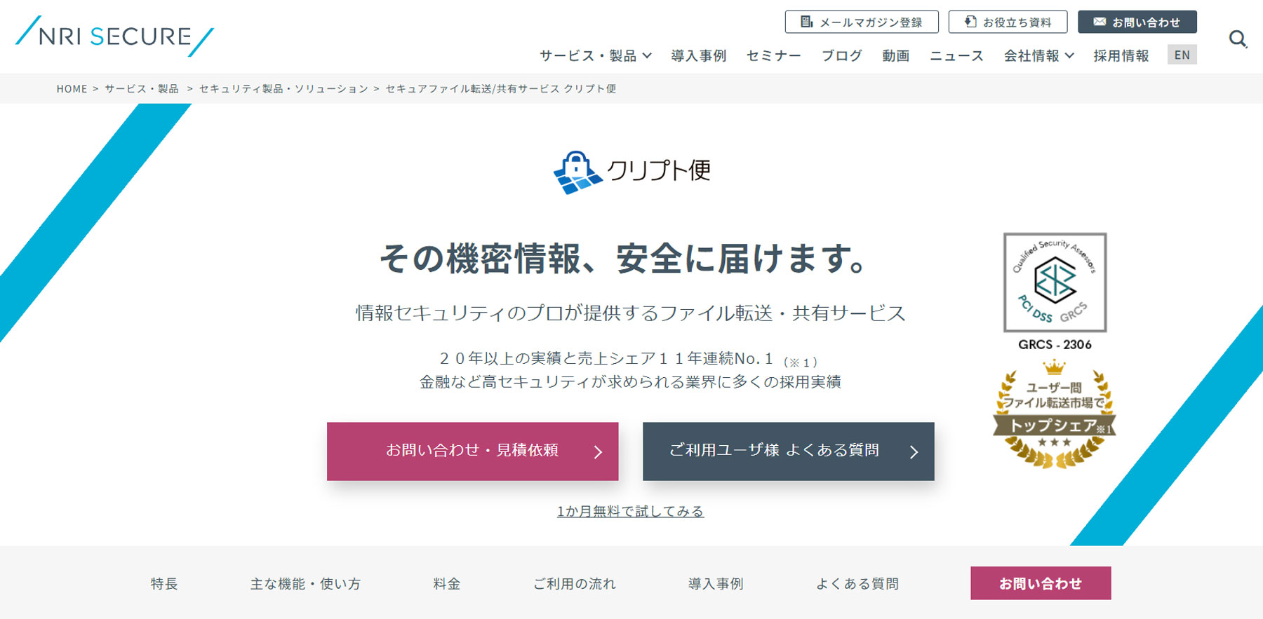Click the magenta お問い合わせ section bar button
This screenshot has width=1263, height=619.
point(1041,583)
